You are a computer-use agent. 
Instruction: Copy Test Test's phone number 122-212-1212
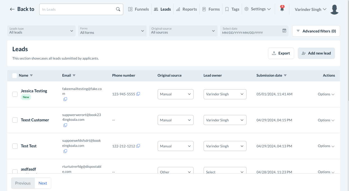pyautogui.click(x=138, y=146)
